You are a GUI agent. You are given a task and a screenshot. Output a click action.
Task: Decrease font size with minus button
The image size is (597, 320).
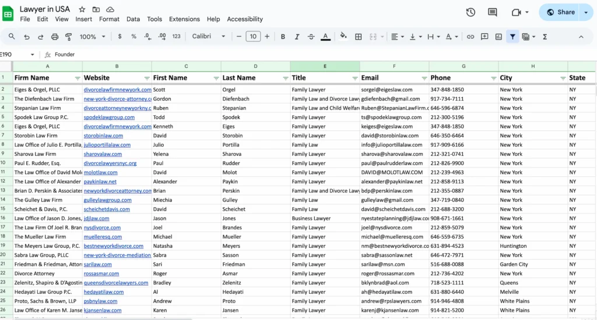pos(238,37)
